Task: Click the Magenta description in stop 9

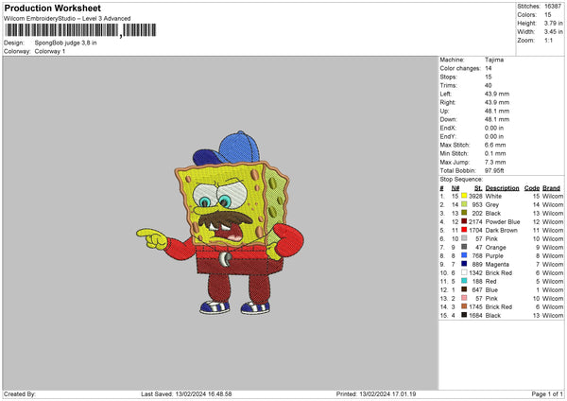Action: click(x=497, y=264)
